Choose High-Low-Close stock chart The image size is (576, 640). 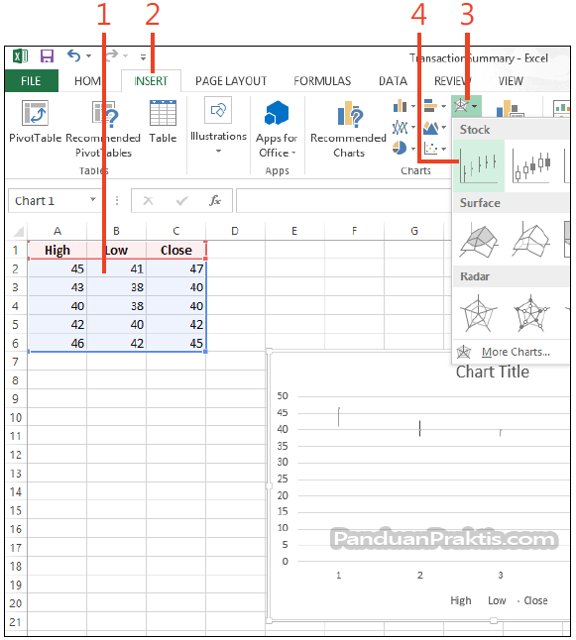(479, 165)
